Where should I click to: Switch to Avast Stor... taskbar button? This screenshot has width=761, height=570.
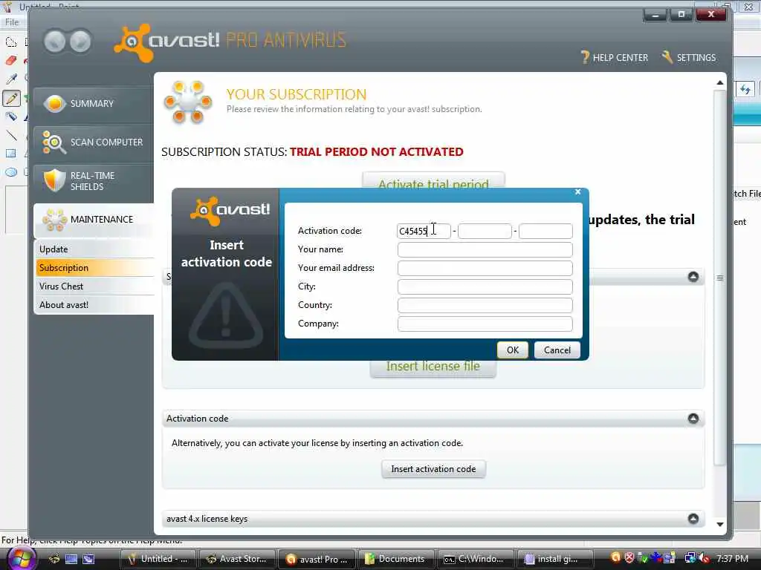coord(238,559)
